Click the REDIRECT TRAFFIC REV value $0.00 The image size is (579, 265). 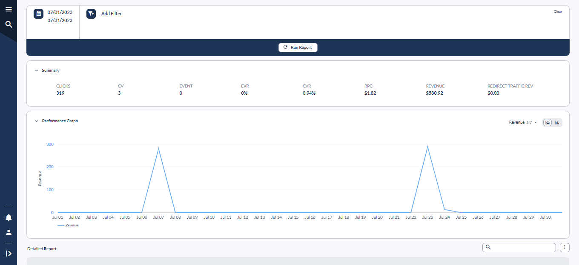(x=493, y=93)
